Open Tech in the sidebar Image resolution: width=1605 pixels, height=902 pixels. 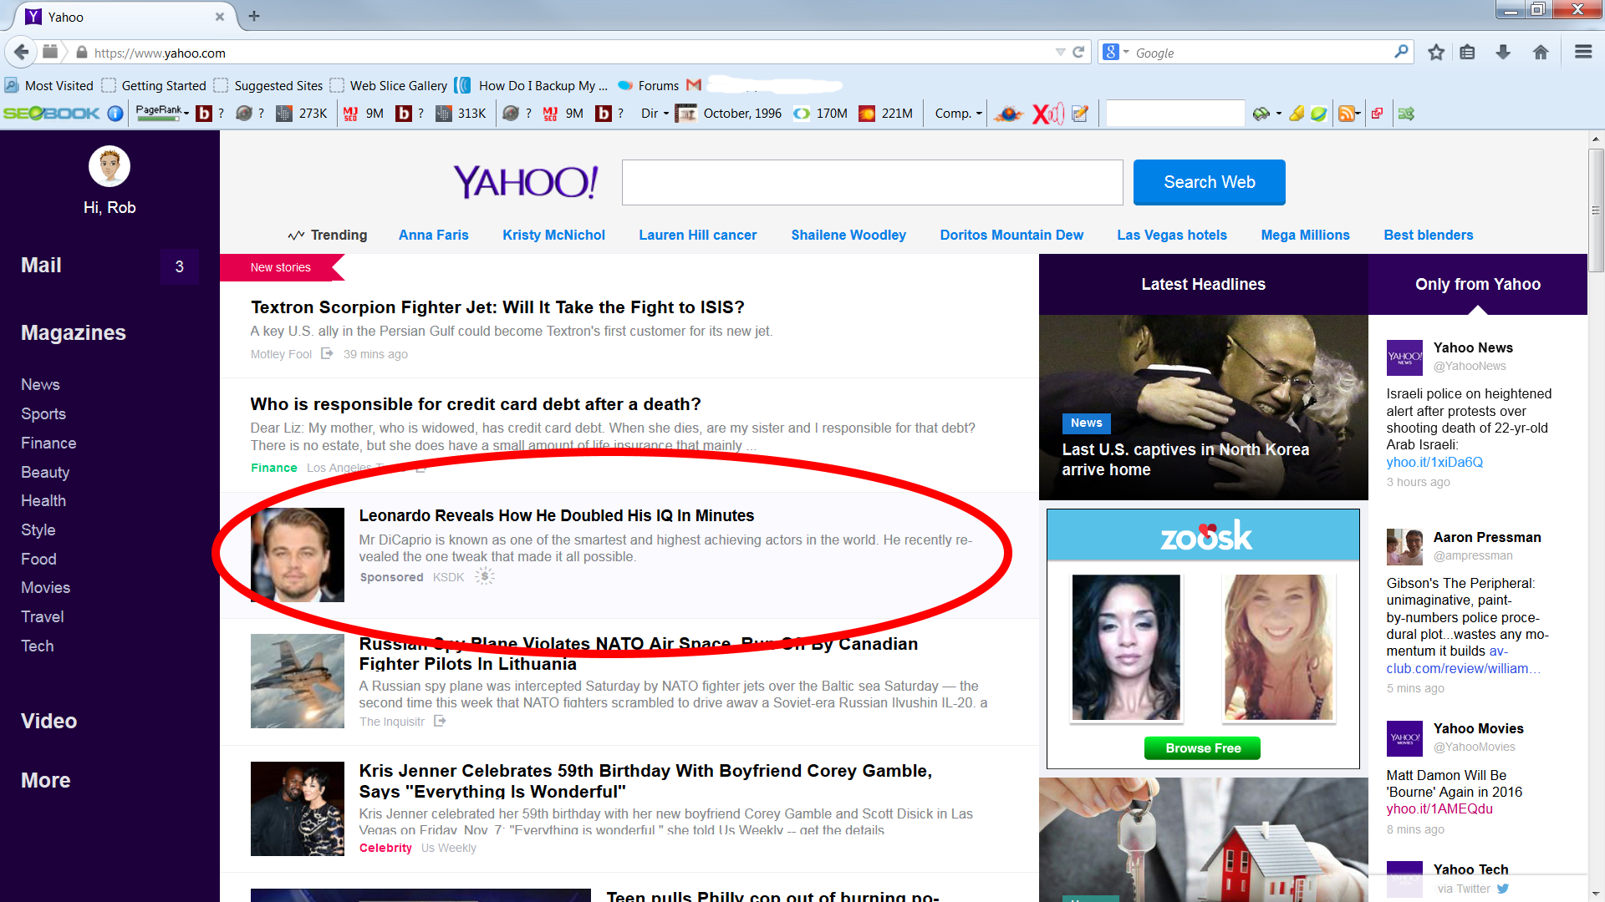coord(38,646)
